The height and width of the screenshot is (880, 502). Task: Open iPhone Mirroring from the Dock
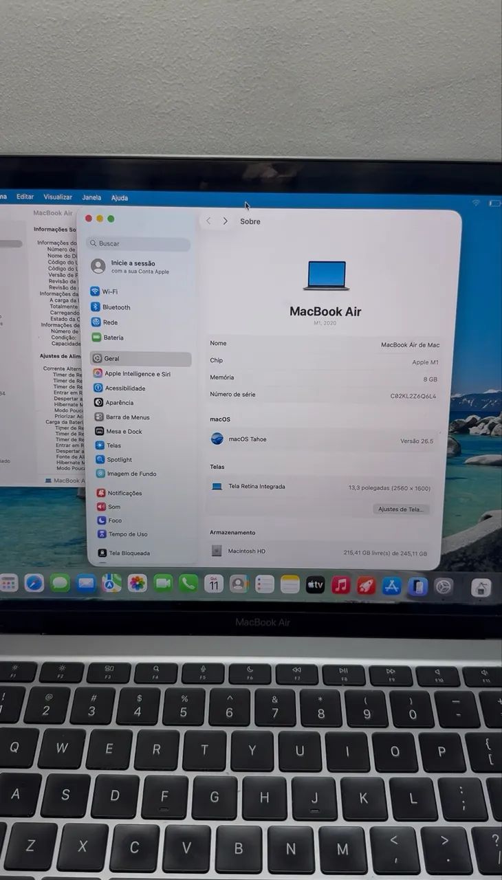[417, 586]
